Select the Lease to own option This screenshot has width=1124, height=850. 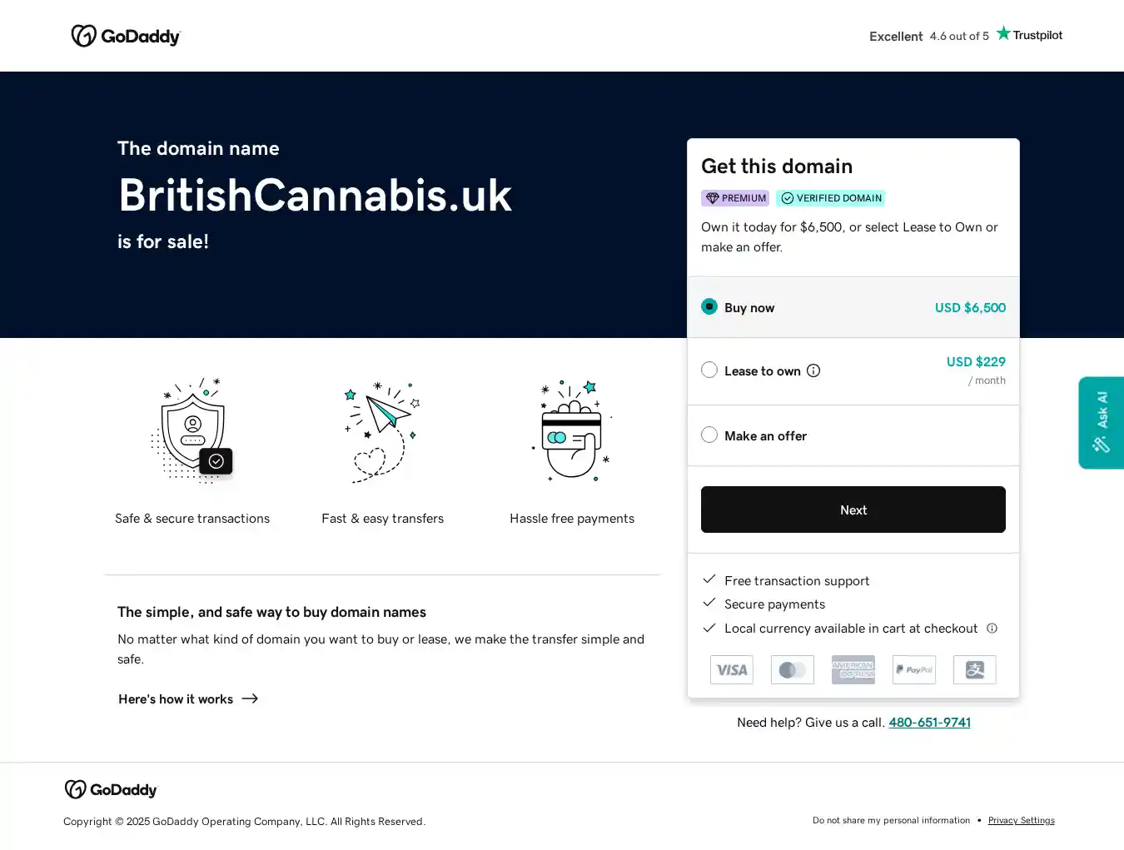click(709, 370)
